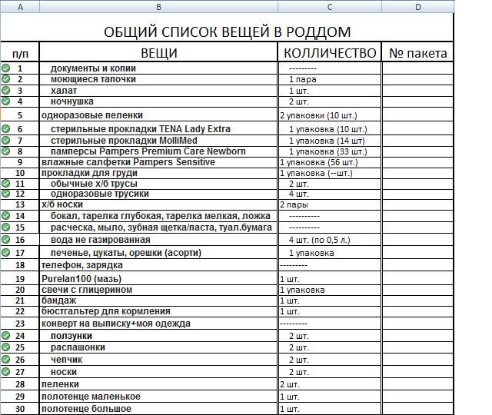Click green check icon beside row 8
Image resolution: width=492 pixels, height=415 pixels.
click(5, 151)
